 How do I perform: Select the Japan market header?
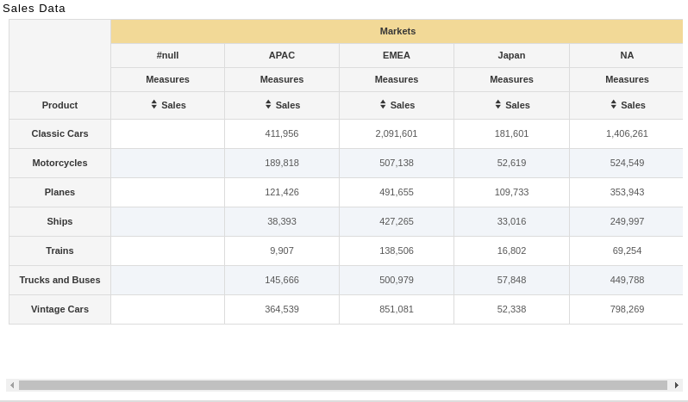[511, 55]
